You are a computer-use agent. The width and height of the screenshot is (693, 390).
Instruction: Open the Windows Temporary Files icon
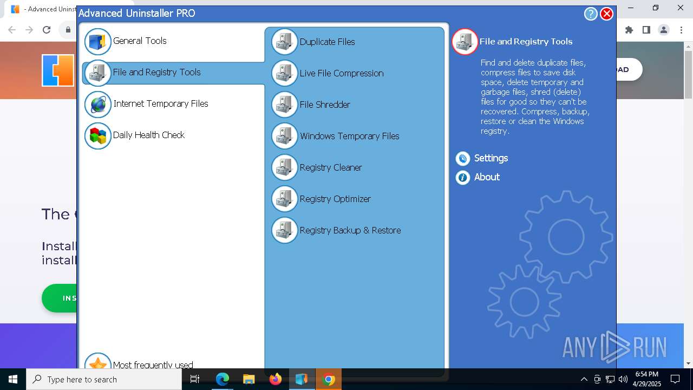click(285, 136)
